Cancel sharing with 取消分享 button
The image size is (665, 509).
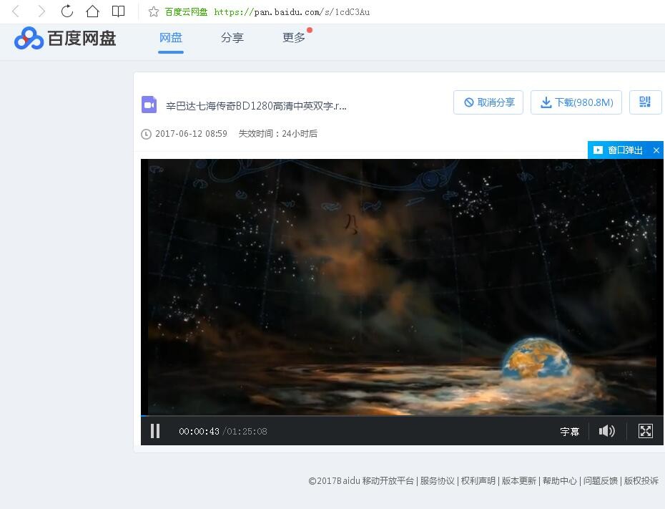488,102
